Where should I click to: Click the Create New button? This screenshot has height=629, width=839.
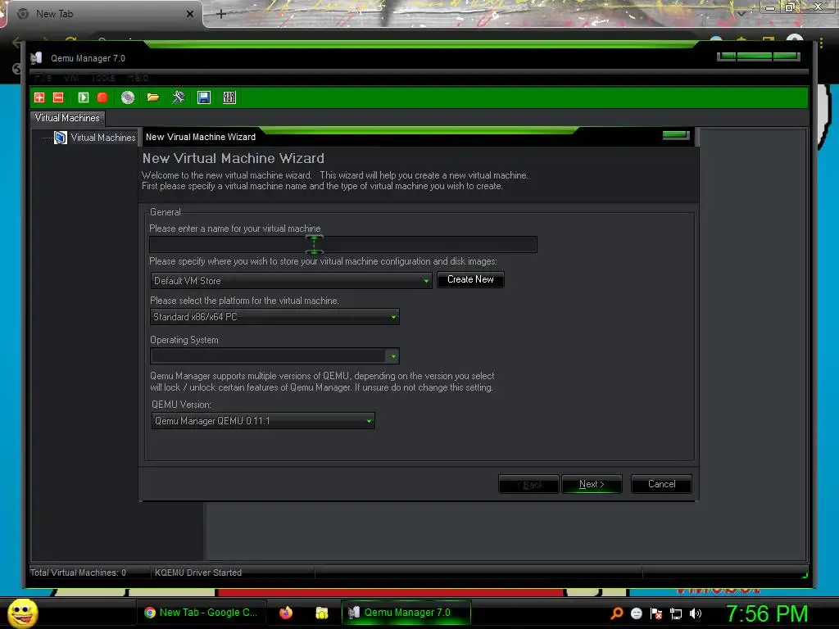[x=470, y=279]
